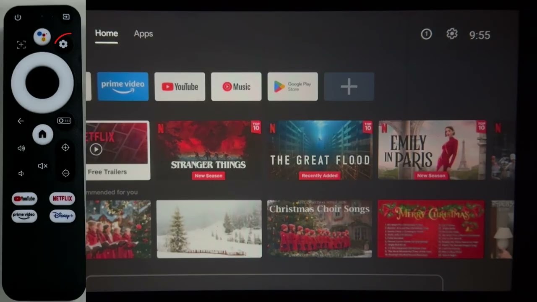Open the Stranger Things card
This screenshot has height=302, width=537.
coord(209,150)
